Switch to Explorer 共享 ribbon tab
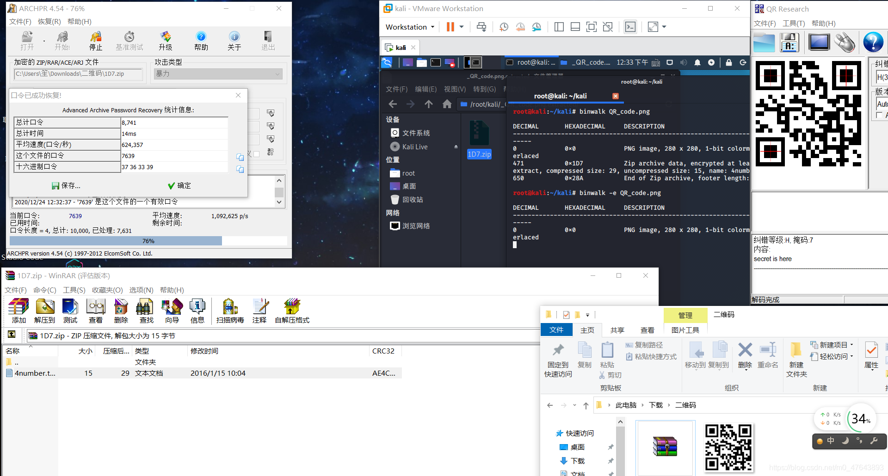 [617, 330]
